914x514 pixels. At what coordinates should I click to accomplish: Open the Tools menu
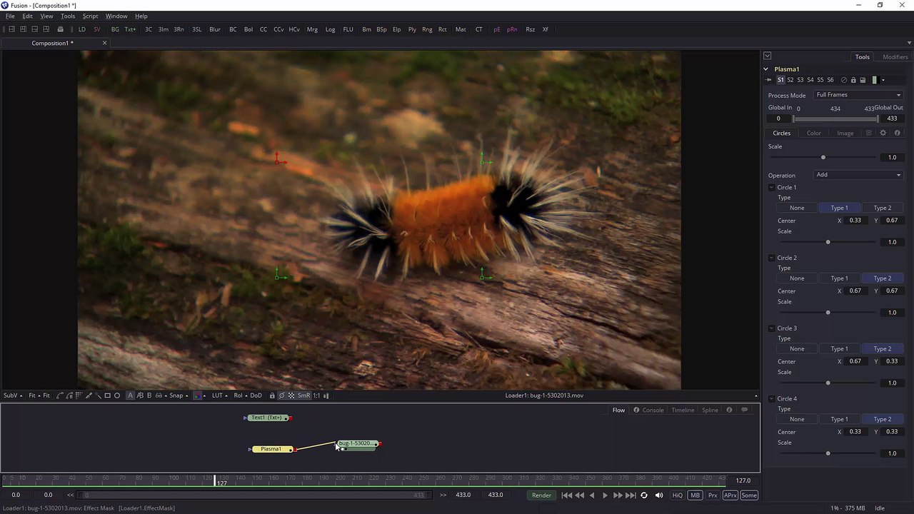coord(68,16)
